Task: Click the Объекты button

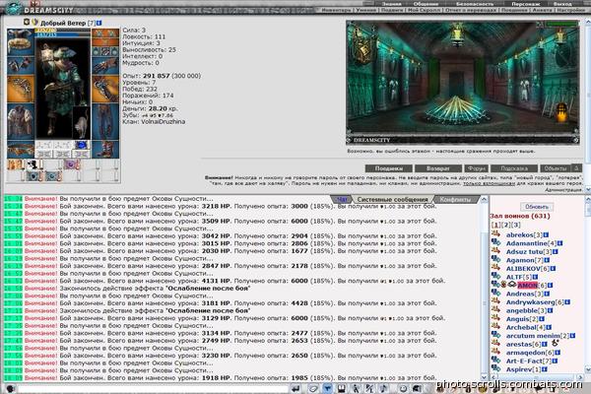Action: 556,168
